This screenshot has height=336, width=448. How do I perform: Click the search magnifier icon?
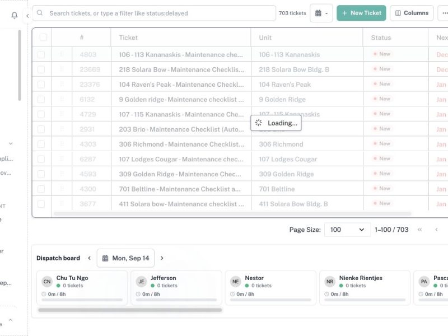[x=40, y=13]
